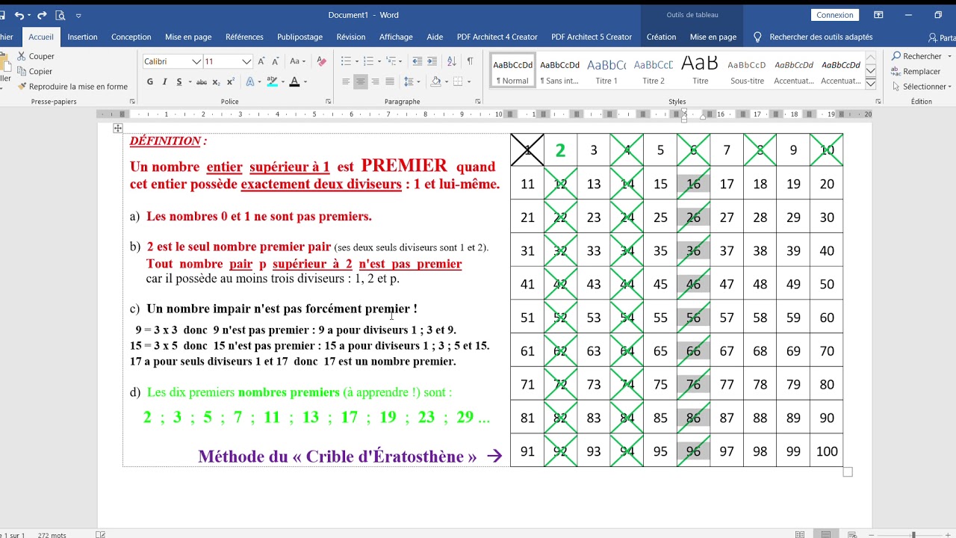
Task: Increase font size with the large A button
Action: tap(263, 61)
